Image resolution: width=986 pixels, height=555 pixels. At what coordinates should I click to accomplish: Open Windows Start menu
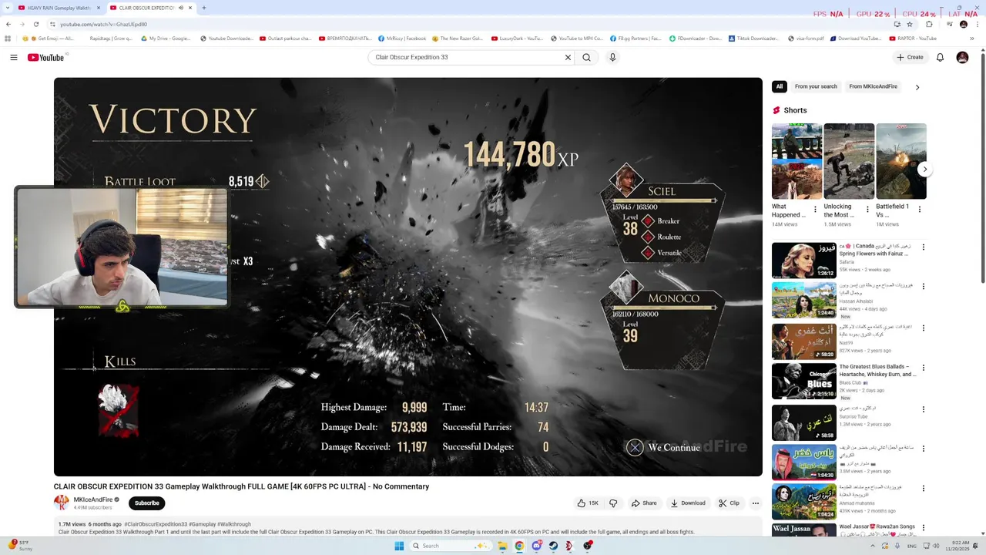pos(399,546)
